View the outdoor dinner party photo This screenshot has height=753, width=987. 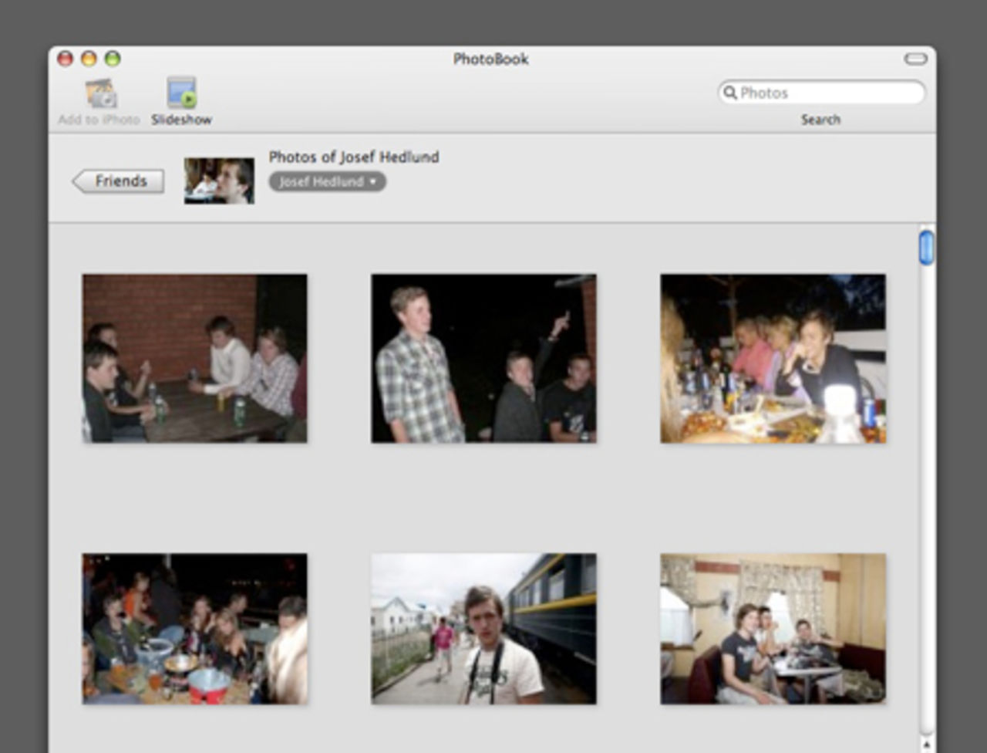tap(773, 356)
